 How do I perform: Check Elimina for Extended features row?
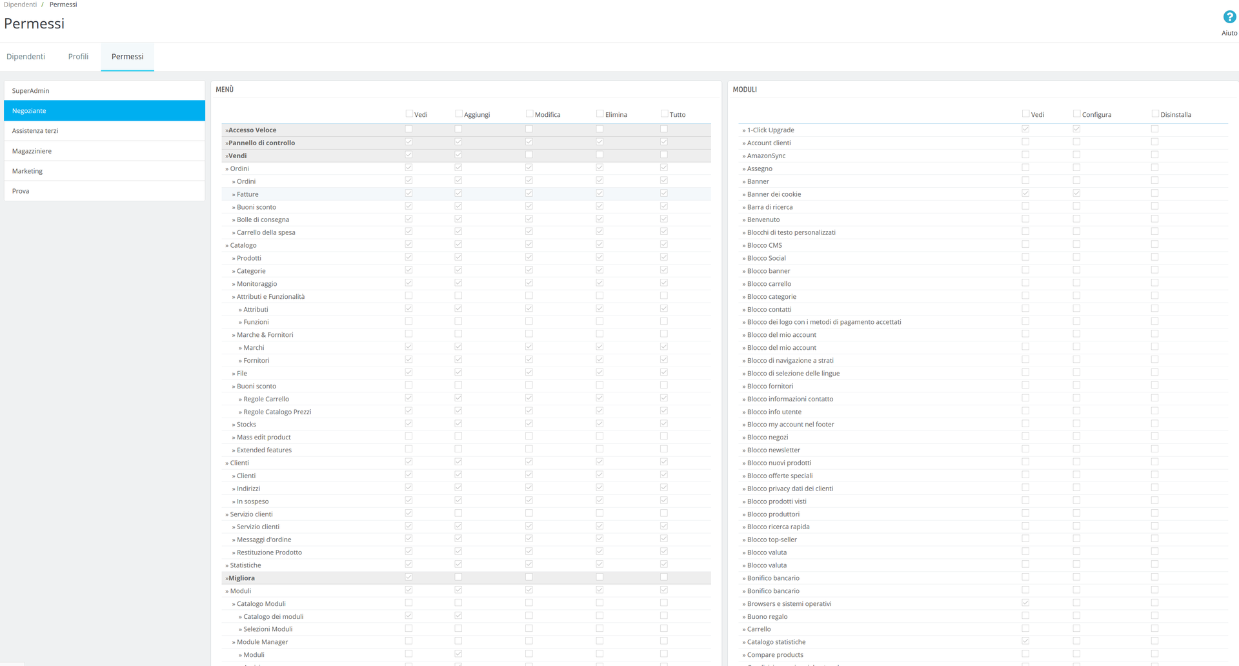[x=599, y=449]
